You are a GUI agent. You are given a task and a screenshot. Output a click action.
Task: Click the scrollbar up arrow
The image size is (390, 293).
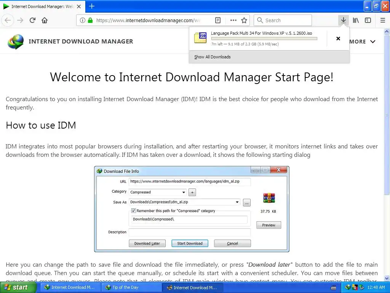pyautogui.click(x=387, y=31)
